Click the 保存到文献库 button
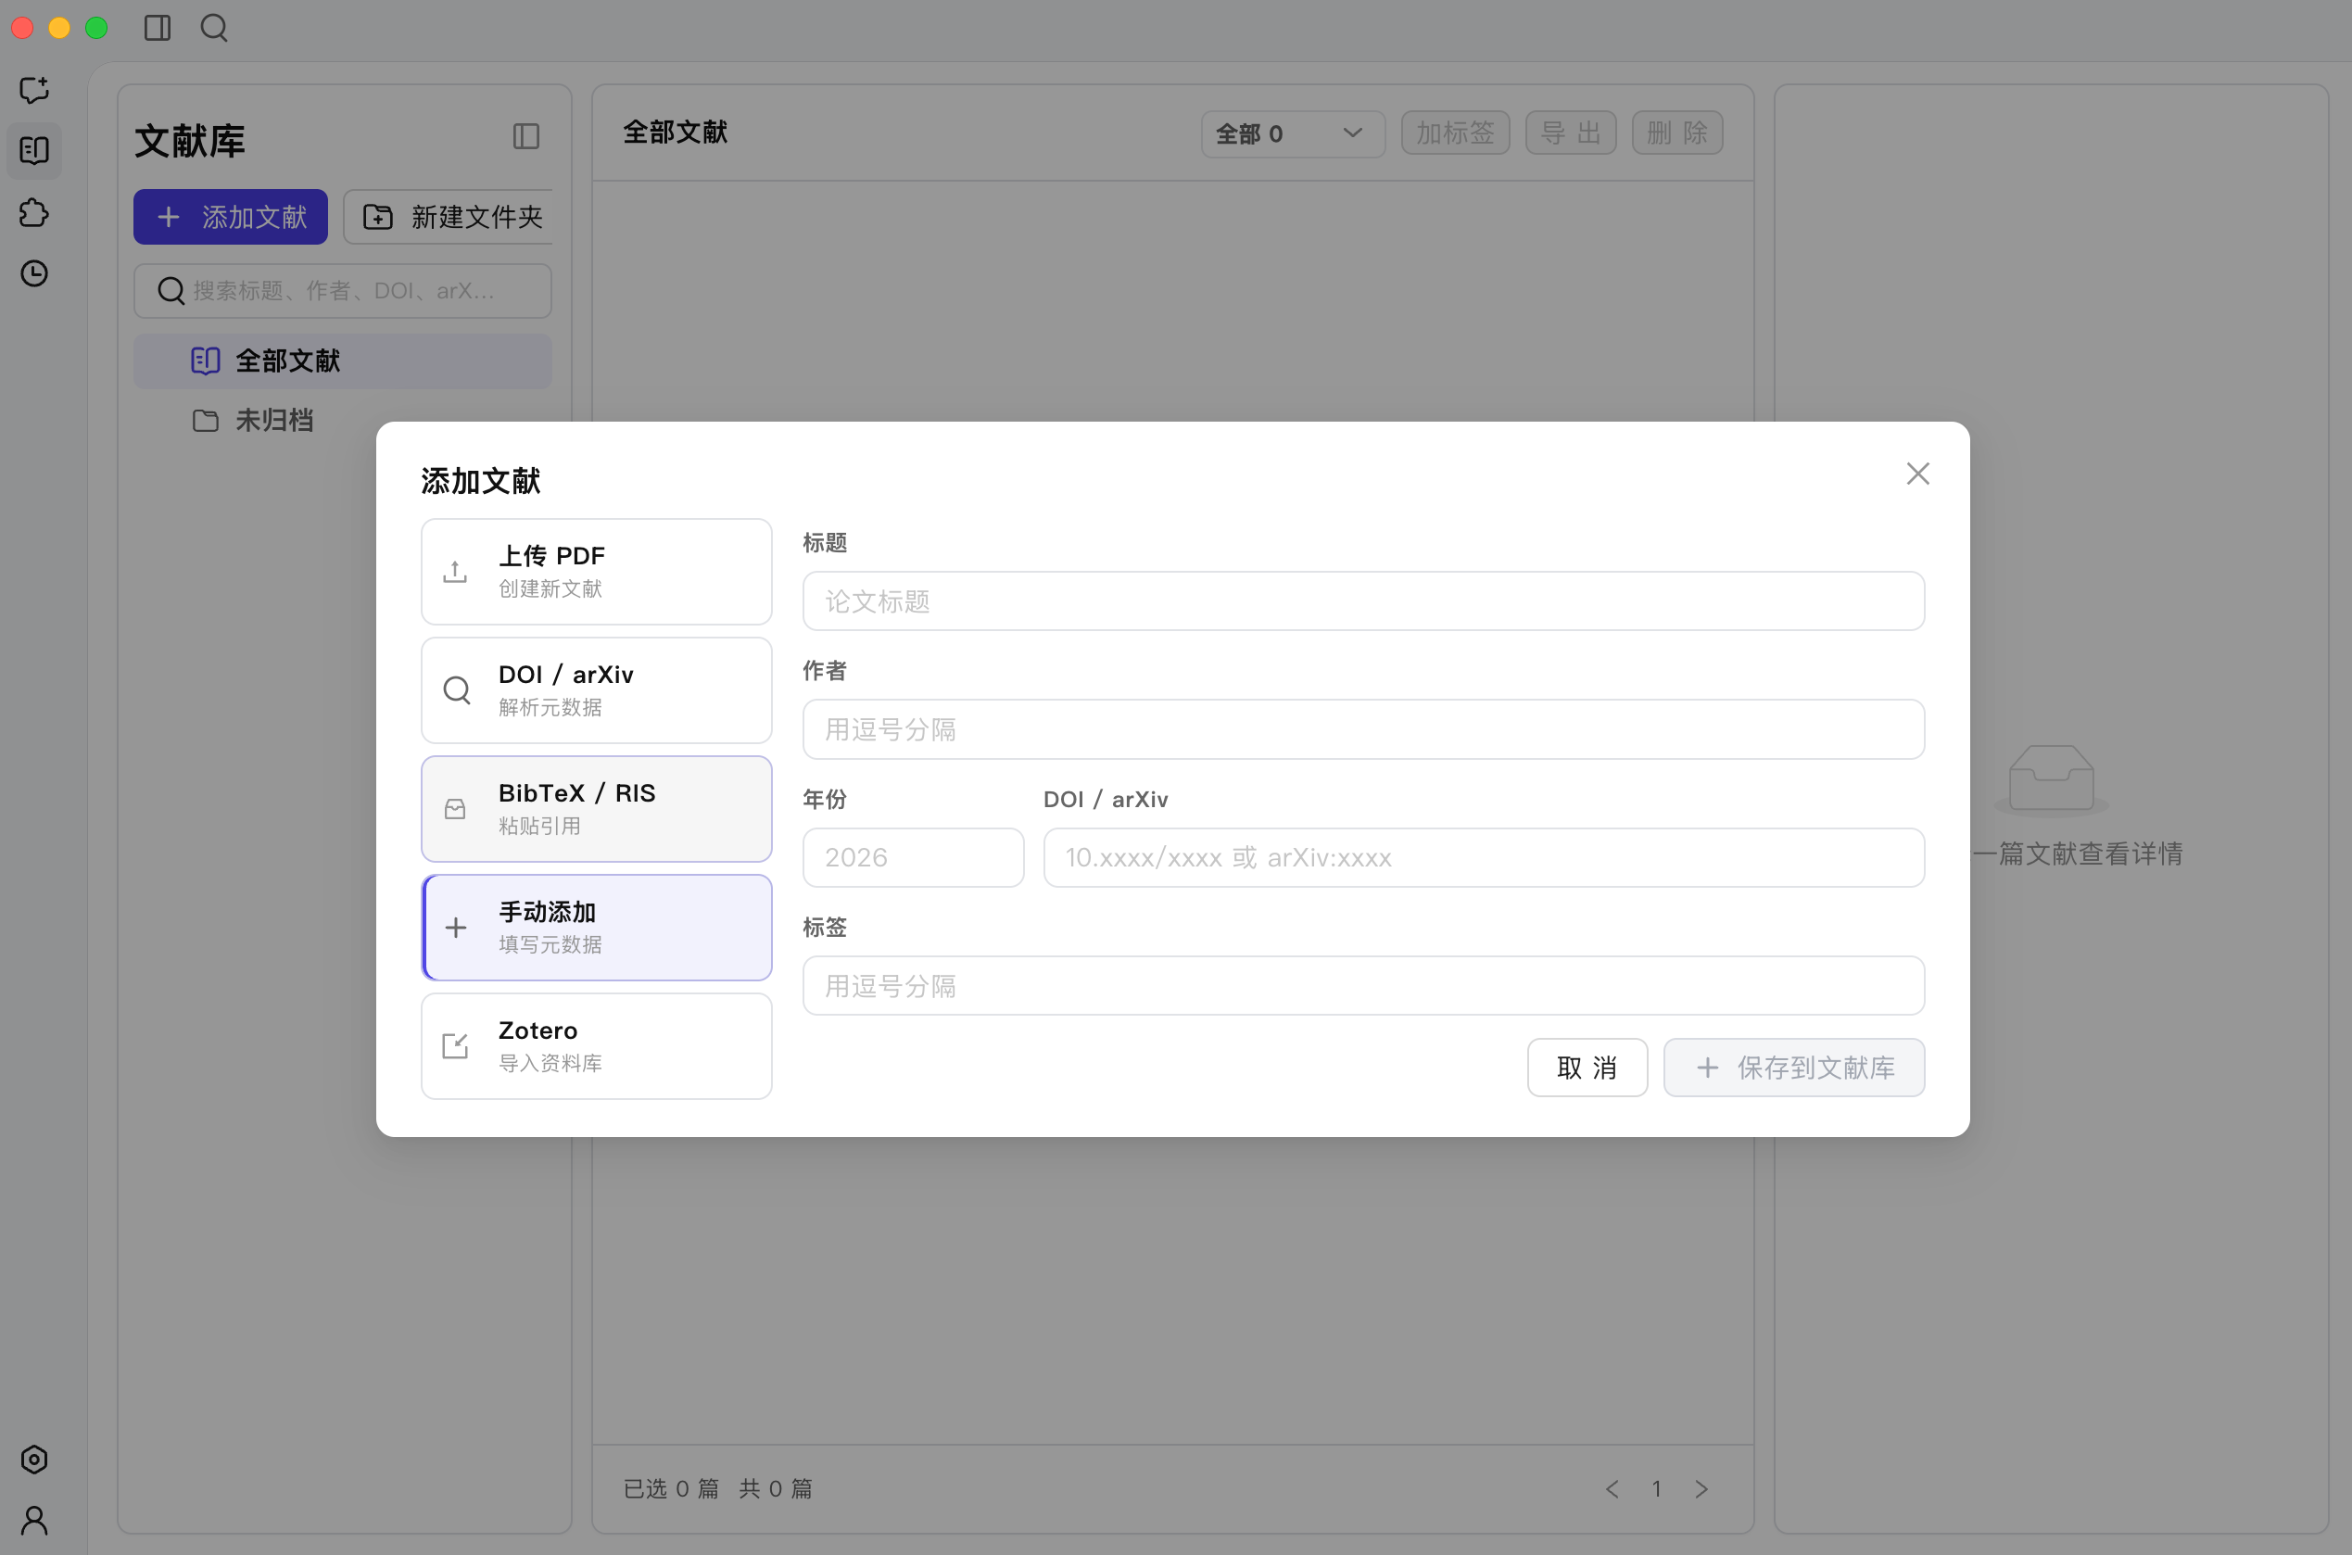This screenshot has width=2352, height=1555. pos(1794,1068)
